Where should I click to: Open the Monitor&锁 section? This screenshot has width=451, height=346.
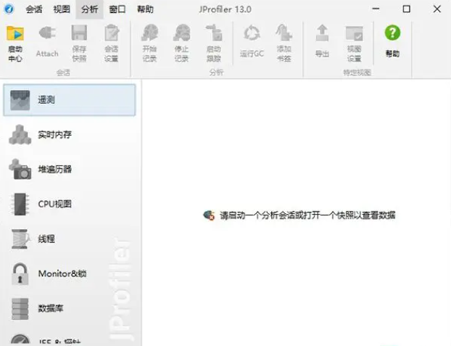(70, 273)
